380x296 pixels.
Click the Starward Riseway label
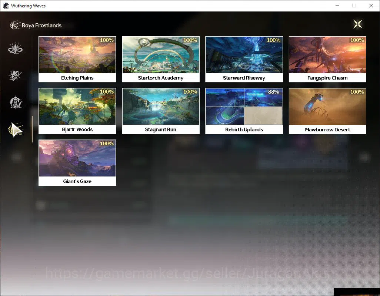click(244, 78)
